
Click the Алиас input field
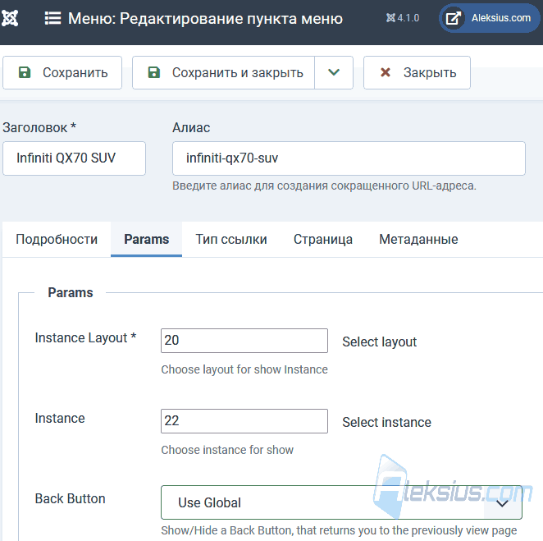pos(349,158)
